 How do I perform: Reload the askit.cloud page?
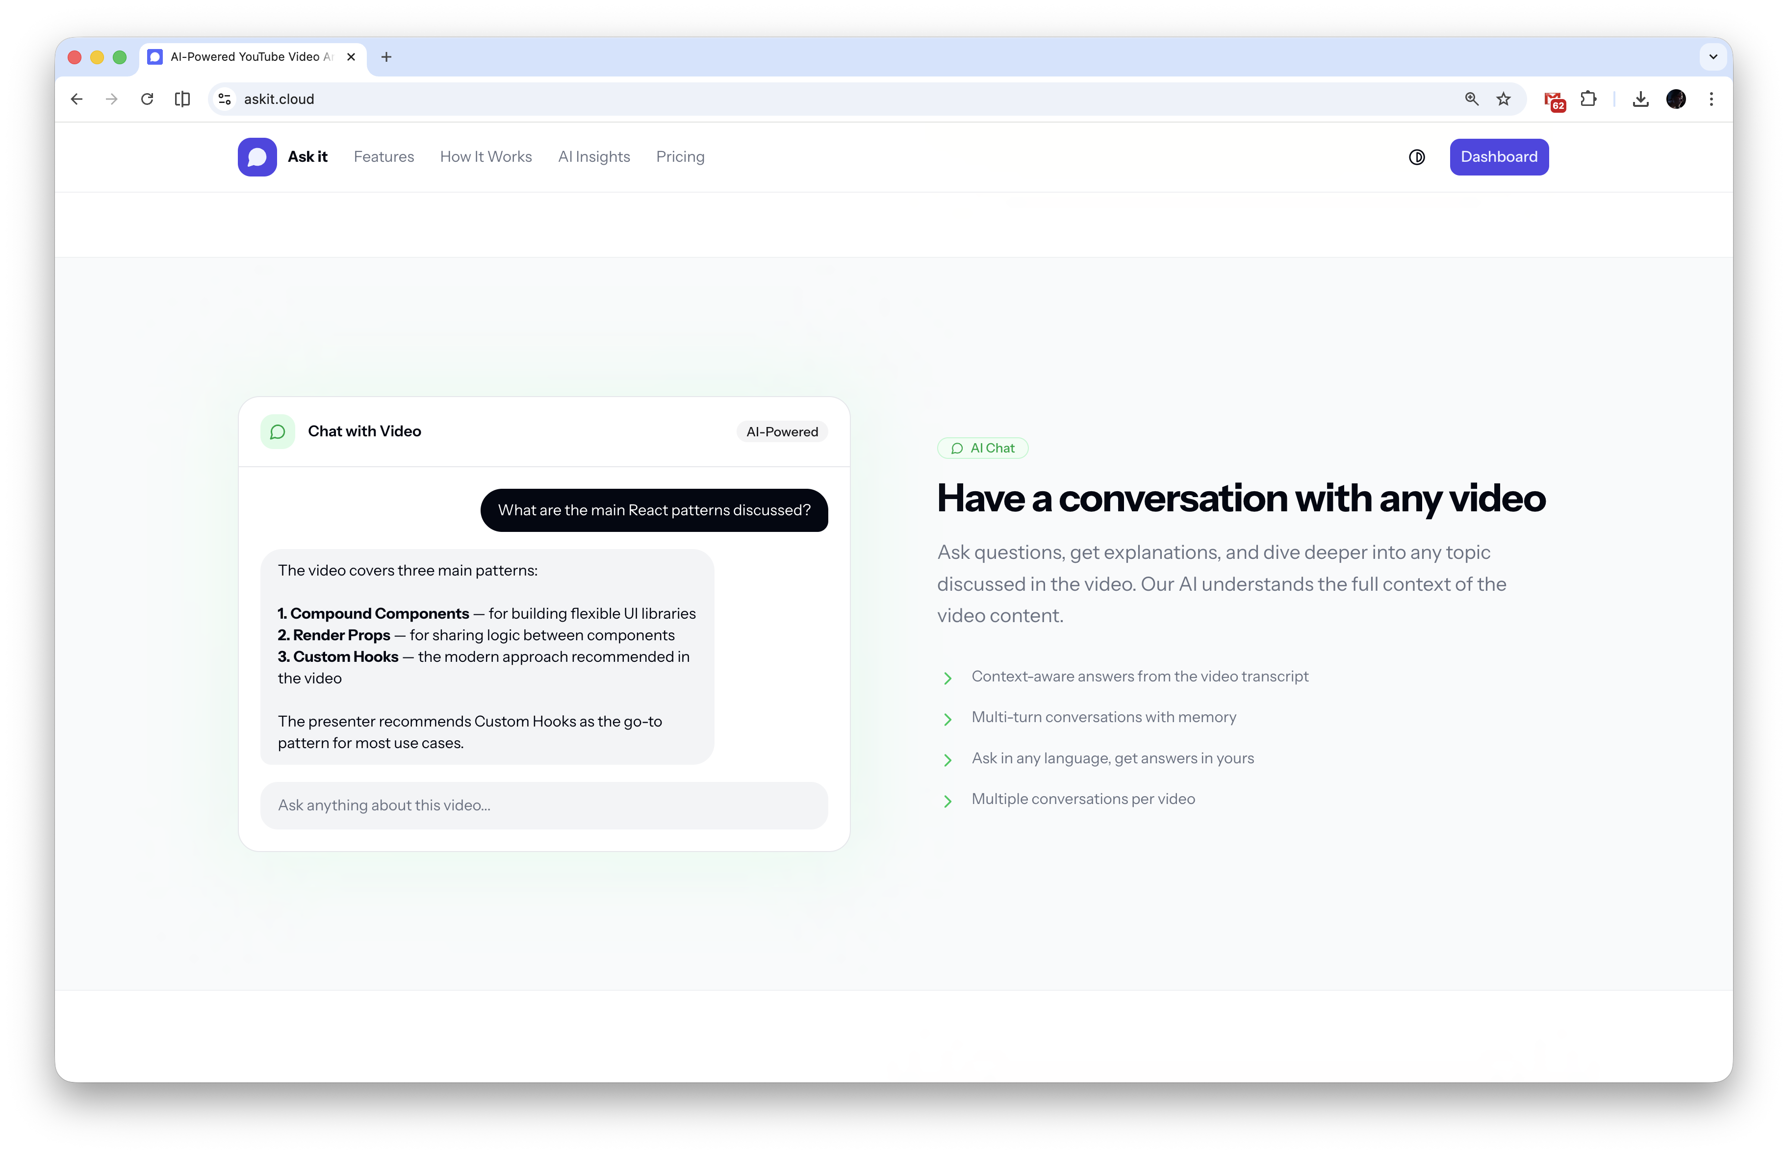[x=147, y=98]
